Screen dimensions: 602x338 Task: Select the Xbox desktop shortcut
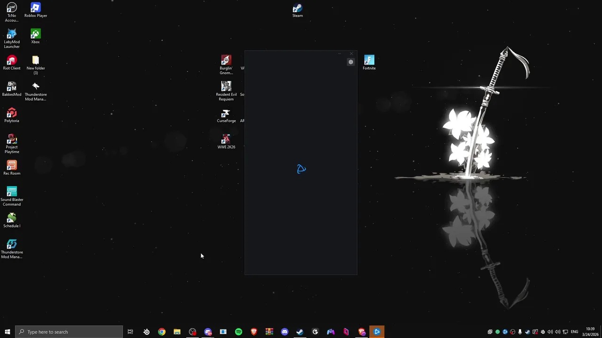pos(35,37)
